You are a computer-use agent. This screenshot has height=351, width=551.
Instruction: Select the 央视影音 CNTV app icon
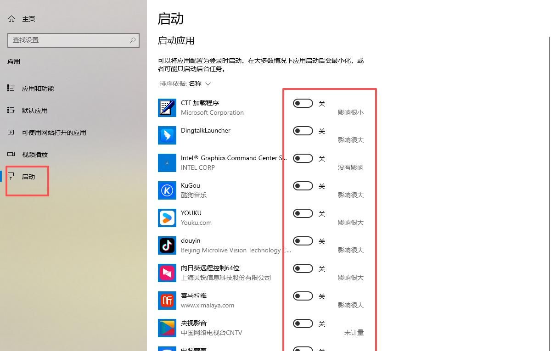tap(167, 328)
